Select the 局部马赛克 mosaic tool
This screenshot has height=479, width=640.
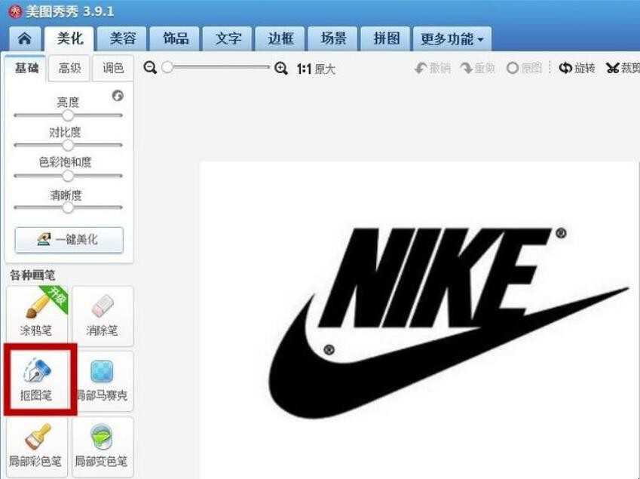click(x=103, y=381)
